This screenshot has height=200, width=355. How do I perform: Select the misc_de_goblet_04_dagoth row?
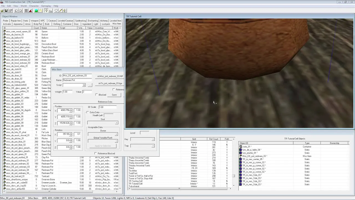pos(26,110)
